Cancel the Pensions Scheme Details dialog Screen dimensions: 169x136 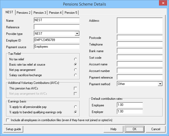[156, 129]
